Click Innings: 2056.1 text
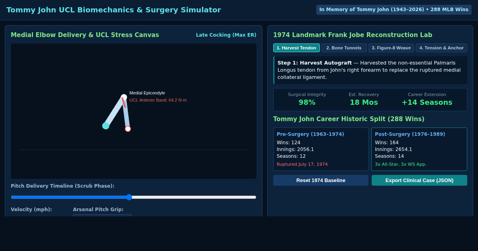 tap(295, 149)
